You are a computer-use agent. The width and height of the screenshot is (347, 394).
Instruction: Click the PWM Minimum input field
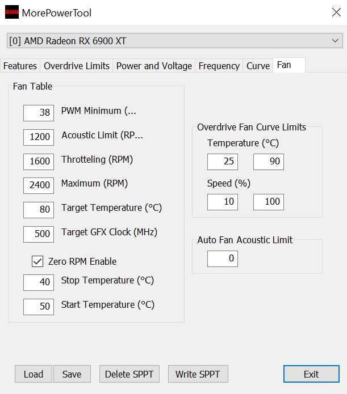(x=39, y=113)
